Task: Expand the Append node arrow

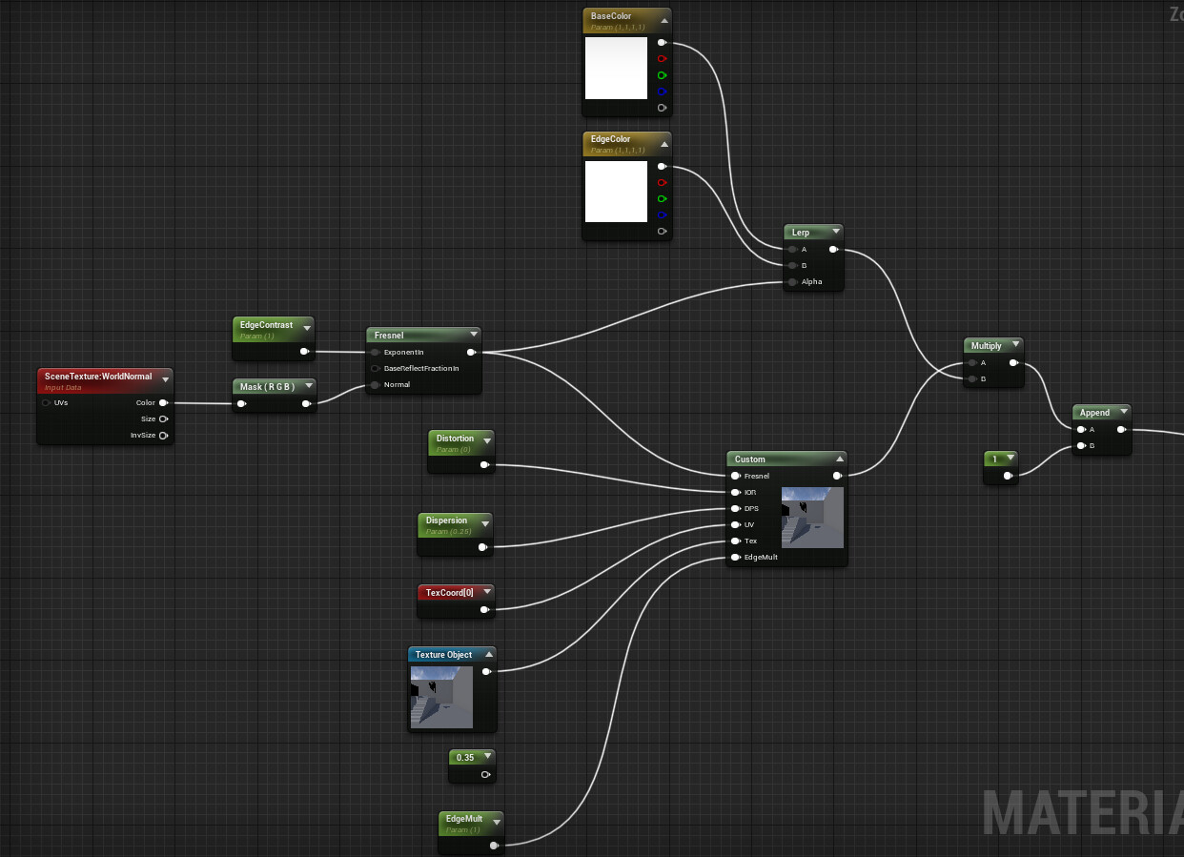Action: tap(1123, 411)
